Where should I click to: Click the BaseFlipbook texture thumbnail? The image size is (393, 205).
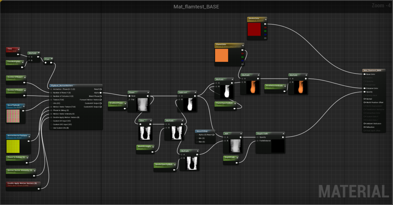click(x=12, y=115)
